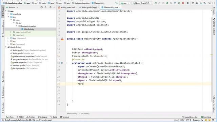
Task: Click the Attach Debugger to process icon
Action: click(179, 3)
